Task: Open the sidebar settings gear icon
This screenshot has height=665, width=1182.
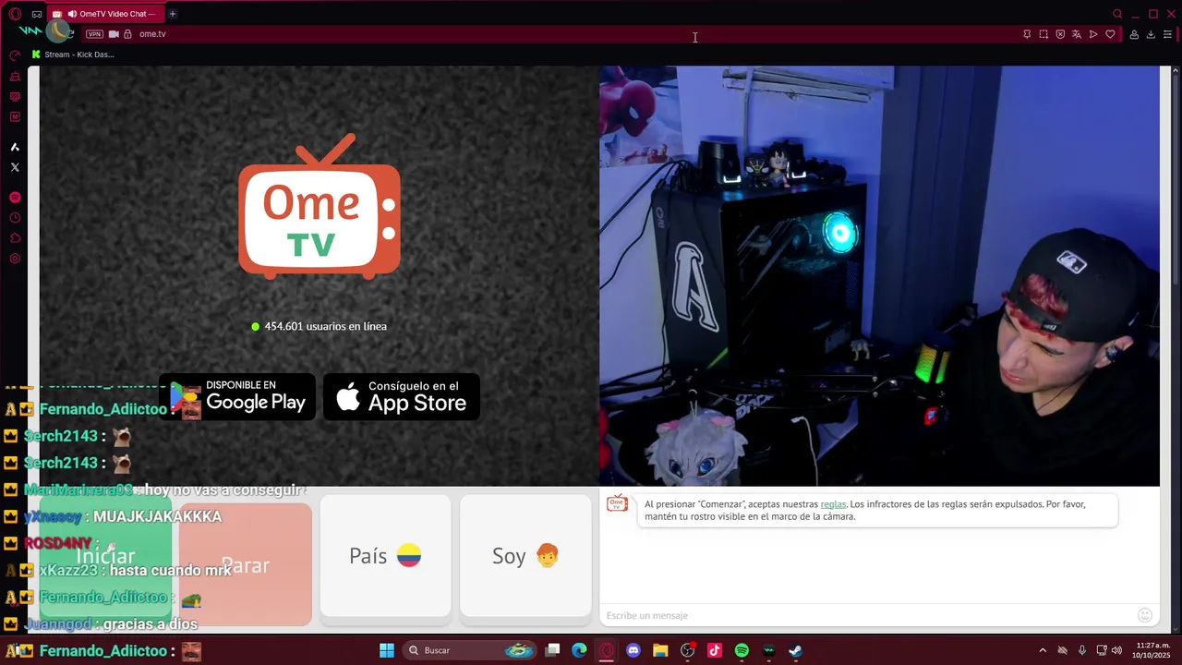Action: [15, 259]
